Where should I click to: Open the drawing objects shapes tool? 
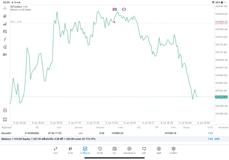(5, 47)
